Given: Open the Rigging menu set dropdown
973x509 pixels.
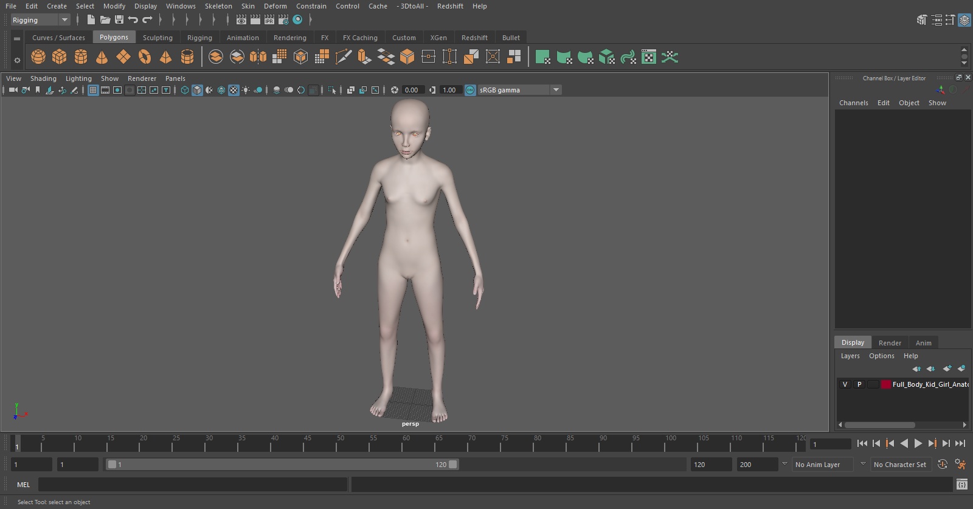Looking at the screenshot, I should [x=40, y=20].
